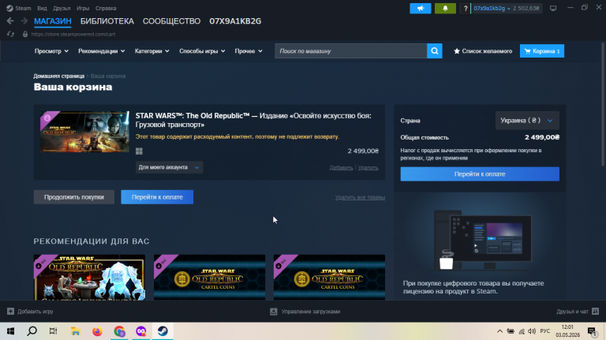
Task: Open File Explorer from taskbar
Action: click(x=76, y=331)
